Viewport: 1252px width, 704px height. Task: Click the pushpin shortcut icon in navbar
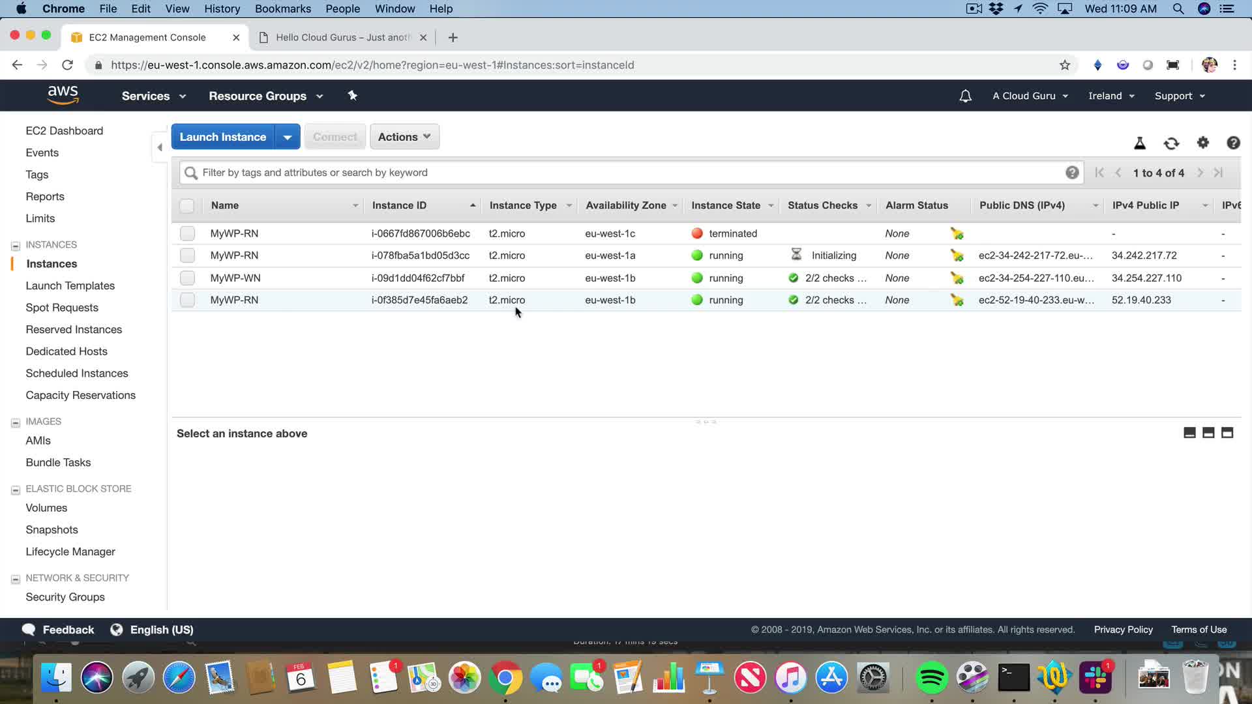pos(352,96)
